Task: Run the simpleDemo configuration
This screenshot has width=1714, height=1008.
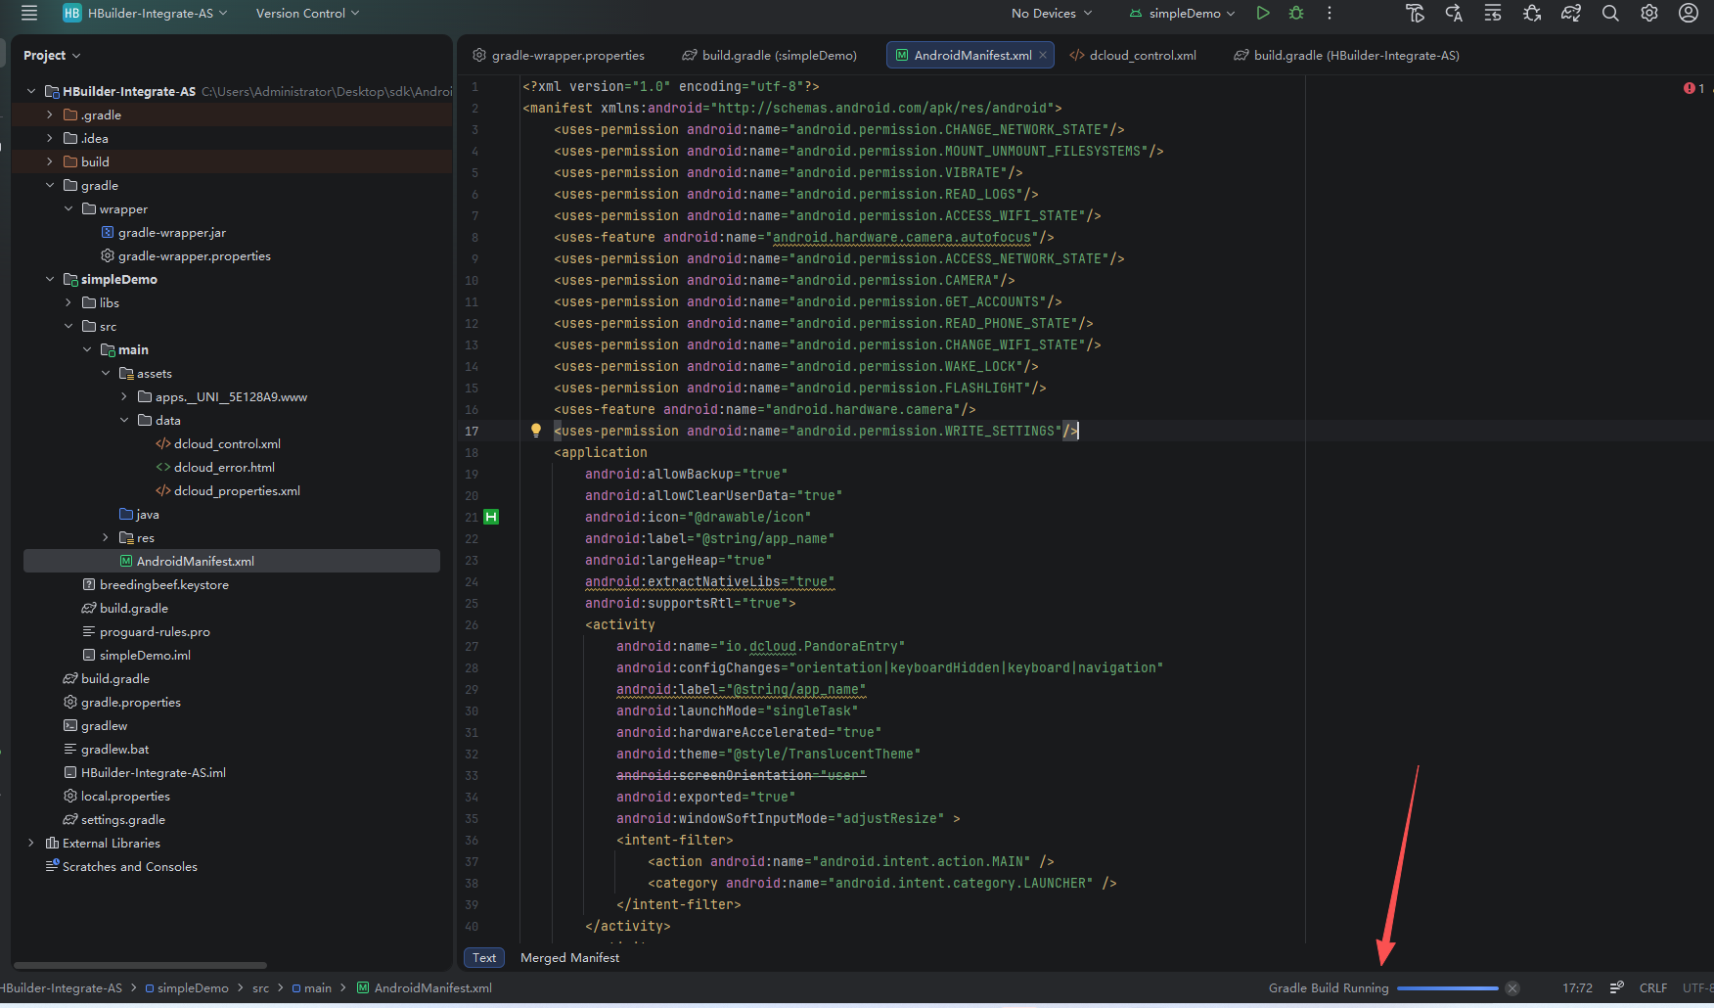Action: pos(1263,13)
